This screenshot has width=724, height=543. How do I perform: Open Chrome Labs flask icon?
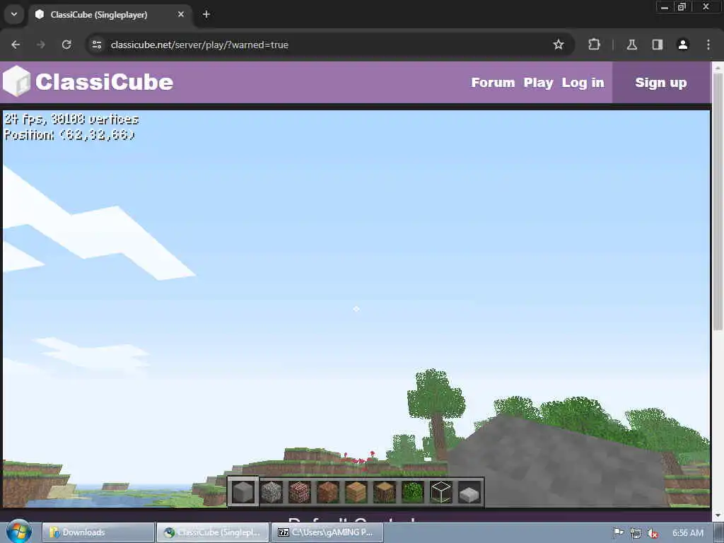tap(631, 45)
